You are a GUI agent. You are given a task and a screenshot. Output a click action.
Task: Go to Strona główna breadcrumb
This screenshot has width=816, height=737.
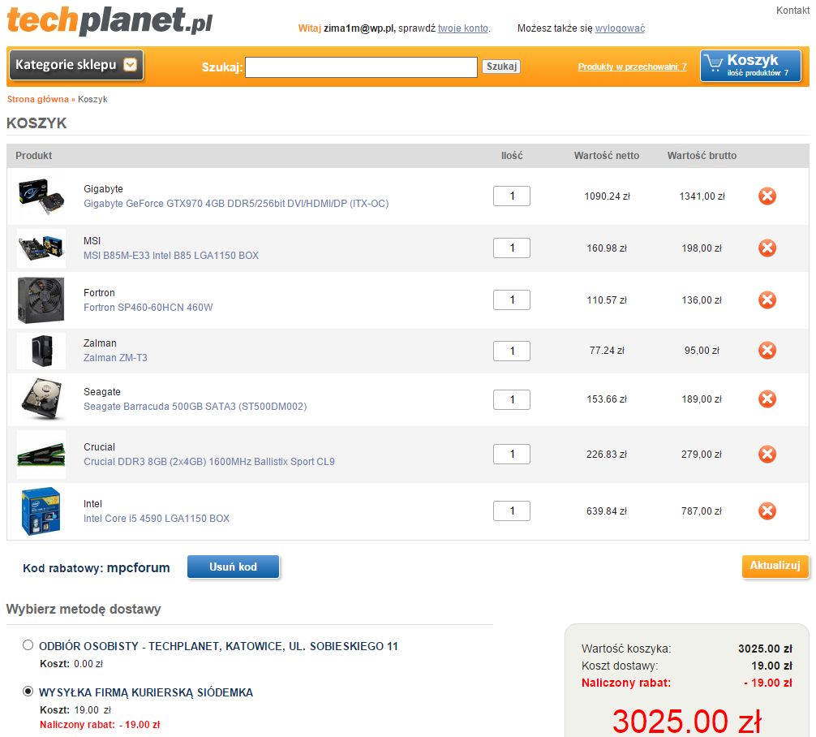pos(37,99)
